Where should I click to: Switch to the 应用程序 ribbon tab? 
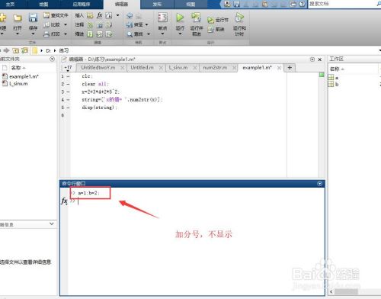(x=82, y=4)
